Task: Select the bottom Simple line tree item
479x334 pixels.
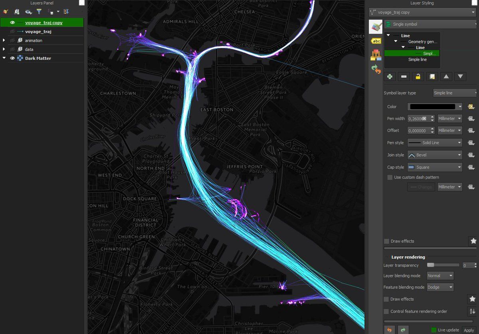Action: (417, 59)
